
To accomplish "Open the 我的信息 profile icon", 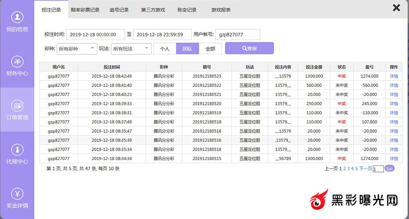I will click(x=17, y=17).
